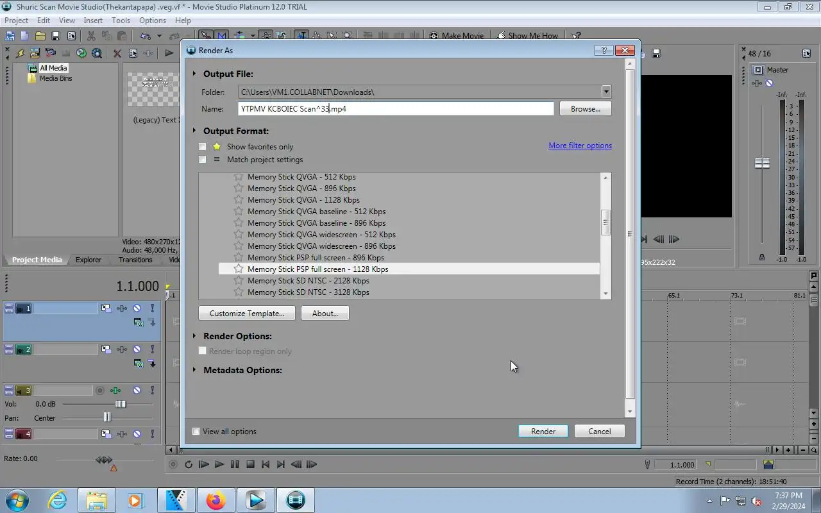Click the Render button
The image size is (821, 513).
(543, 432)
